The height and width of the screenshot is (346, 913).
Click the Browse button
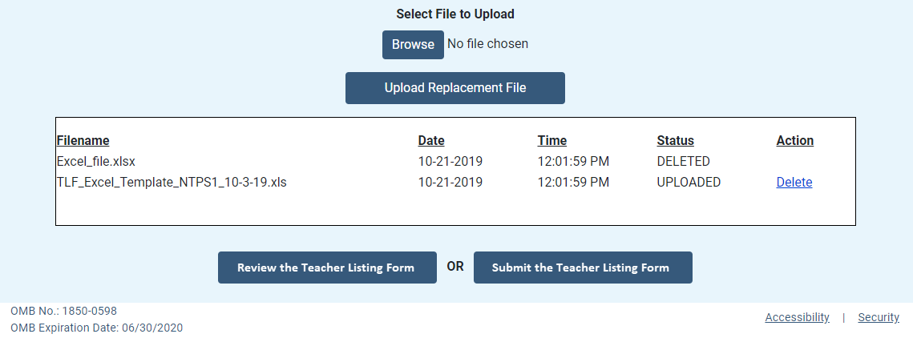click(x=413, y=45)
